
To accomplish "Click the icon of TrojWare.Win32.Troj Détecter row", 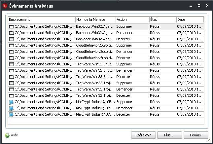I will tap(12, 95).
